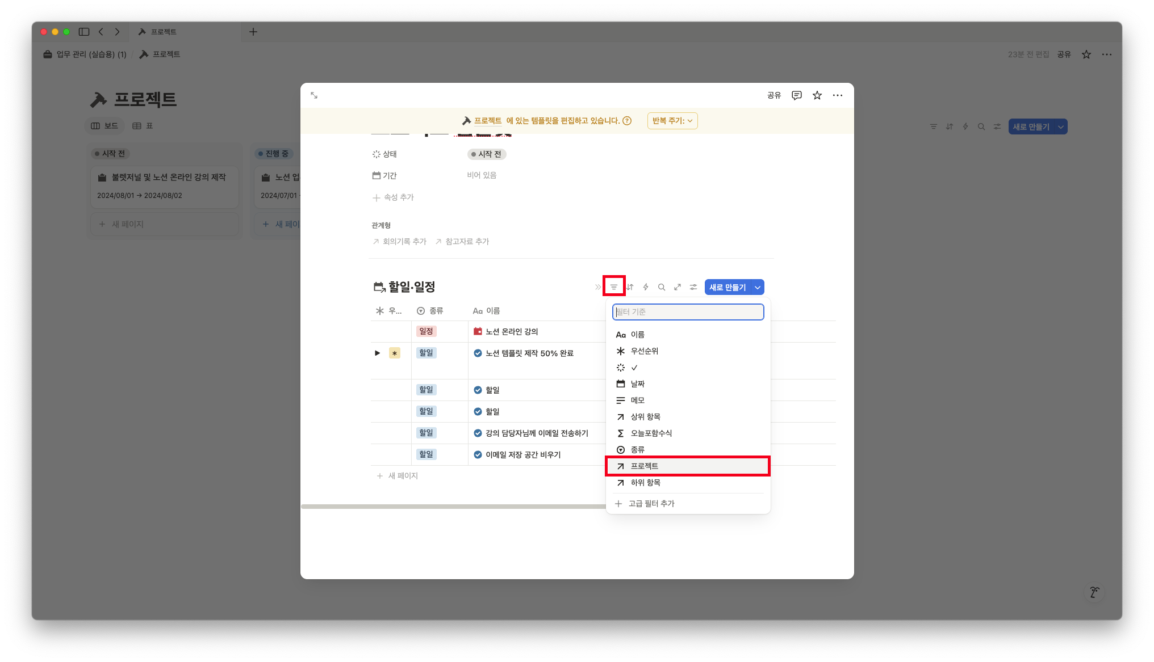The width and height of the screenshot is (1154, 662).
Task: Open dropdown arrow beside 새로 만들기 in modal
Action: [758, 287]
